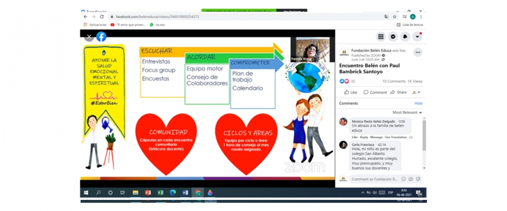Open Aplicaciones bookmarks shortcut
Viewport: 507px width, 211px height.
pyautogui.click(x=95, y=25)
